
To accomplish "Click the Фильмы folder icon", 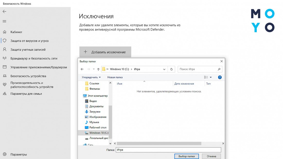I will pos(87,89).
